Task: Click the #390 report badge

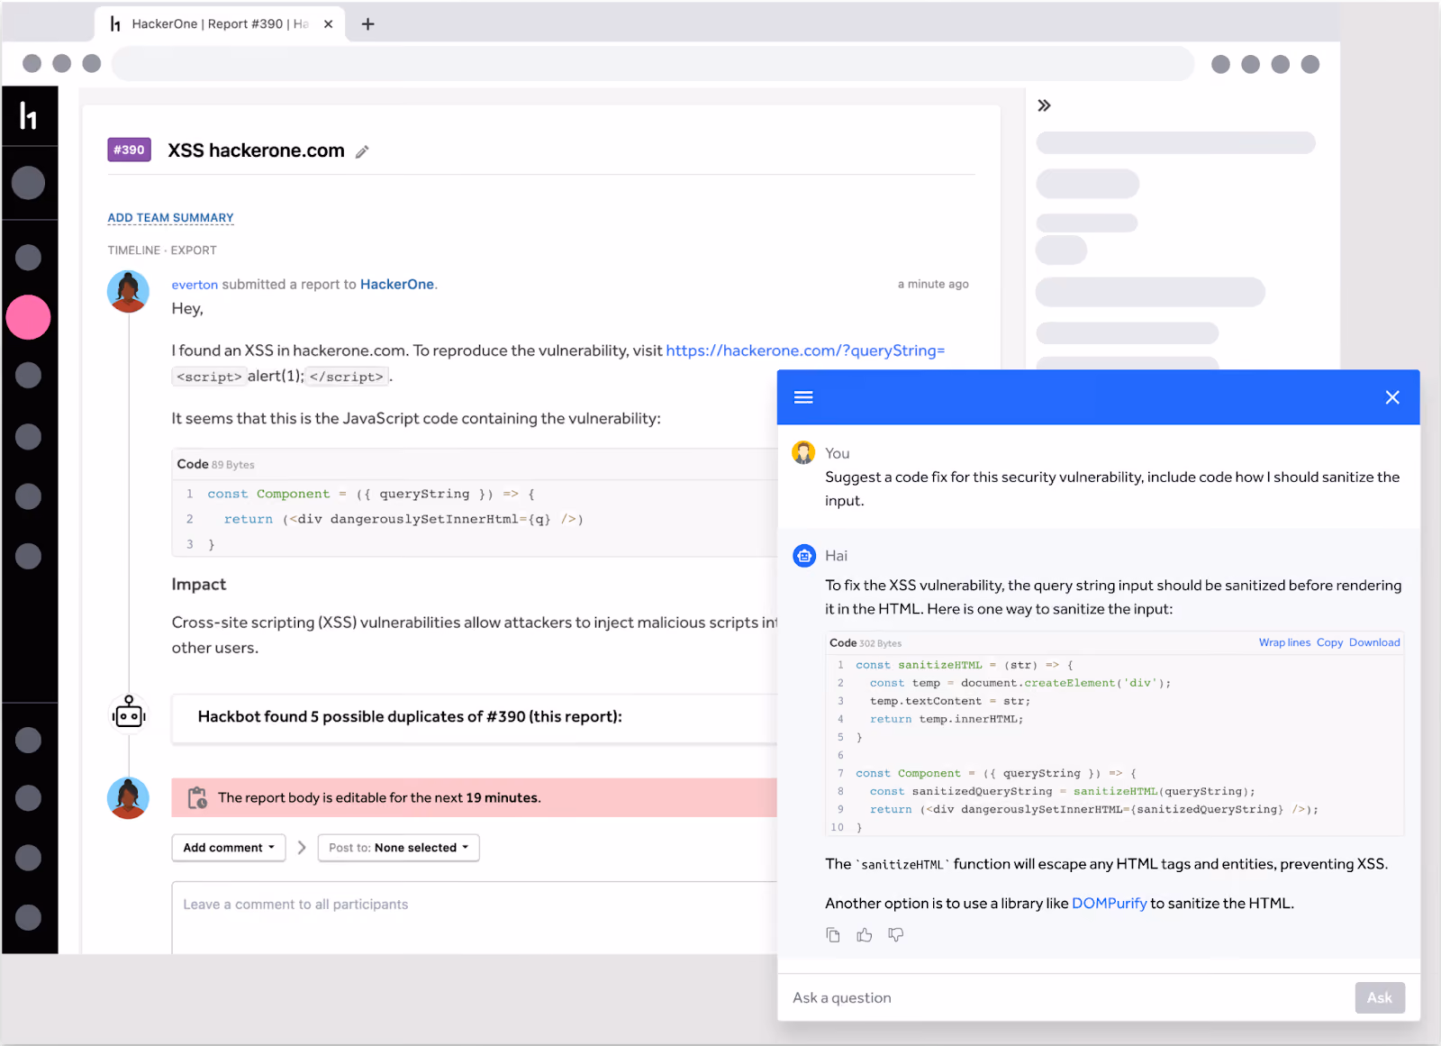Action: point(129,150)
